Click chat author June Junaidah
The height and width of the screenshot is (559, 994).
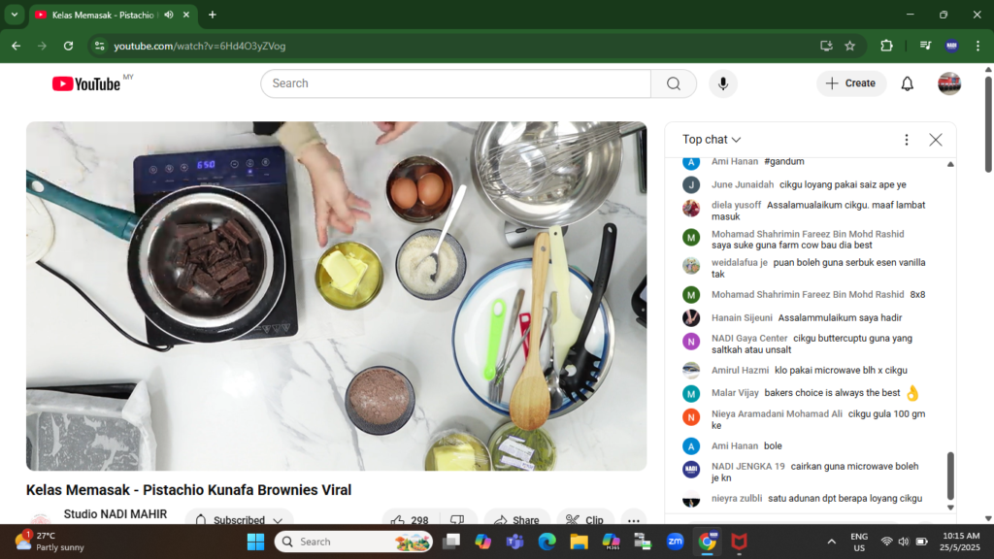[743, 184]
